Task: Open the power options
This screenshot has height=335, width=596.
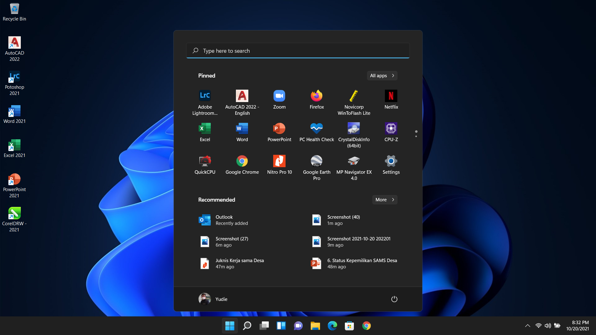Action: point(394,299)
